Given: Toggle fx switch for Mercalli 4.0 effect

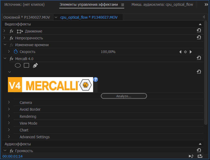Looking at the screenshot, I should point(12,59).
